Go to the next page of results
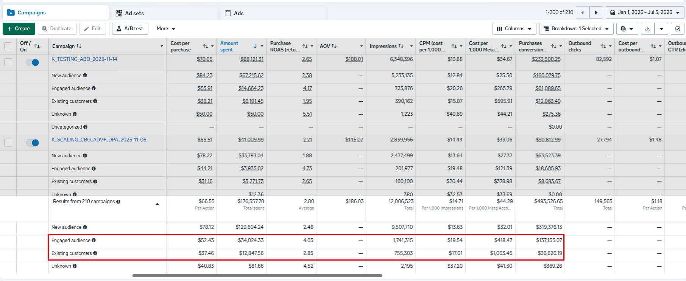This screenshot has width=686, height=281. click(596, 12)
